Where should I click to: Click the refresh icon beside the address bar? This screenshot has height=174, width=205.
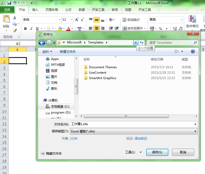click(141, 42)
